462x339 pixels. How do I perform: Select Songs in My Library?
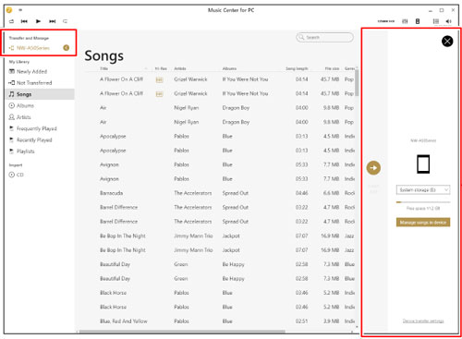[40, 94]
